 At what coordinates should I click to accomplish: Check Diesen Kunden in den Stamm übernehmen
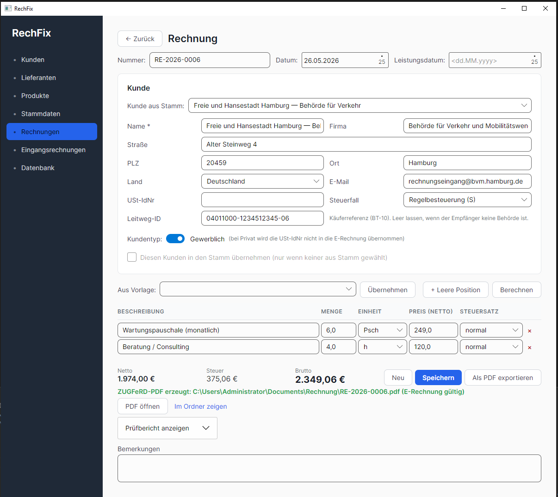[x=132, y=257]
